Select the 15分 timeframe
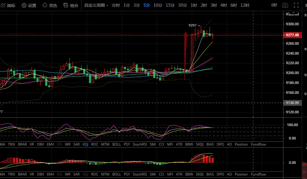 point(170,6)
